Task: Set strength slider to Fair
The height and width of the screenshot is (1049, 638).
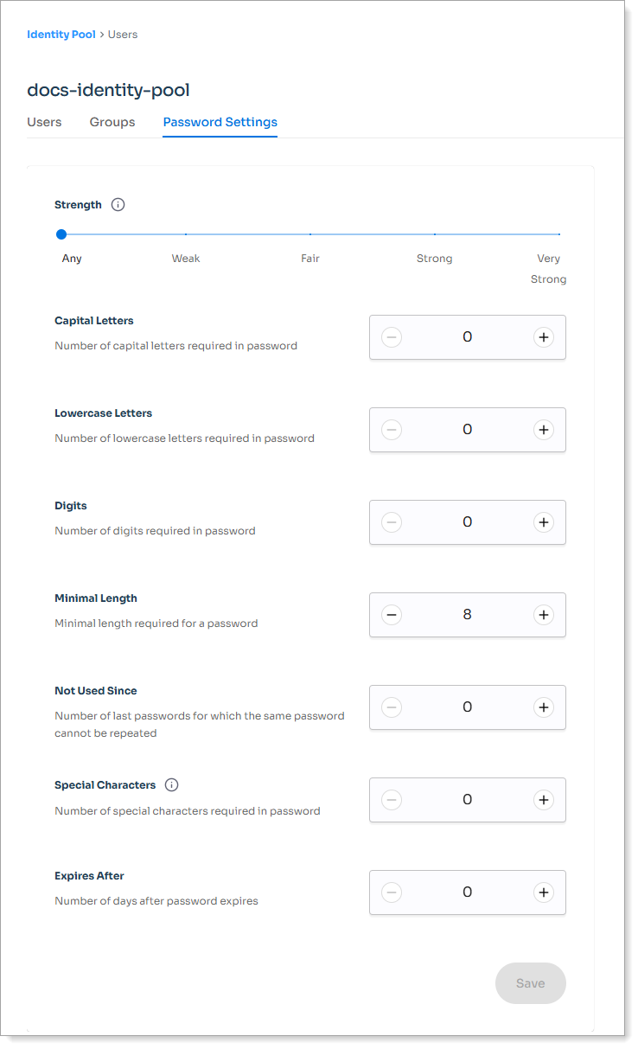Action: [310, 233]
